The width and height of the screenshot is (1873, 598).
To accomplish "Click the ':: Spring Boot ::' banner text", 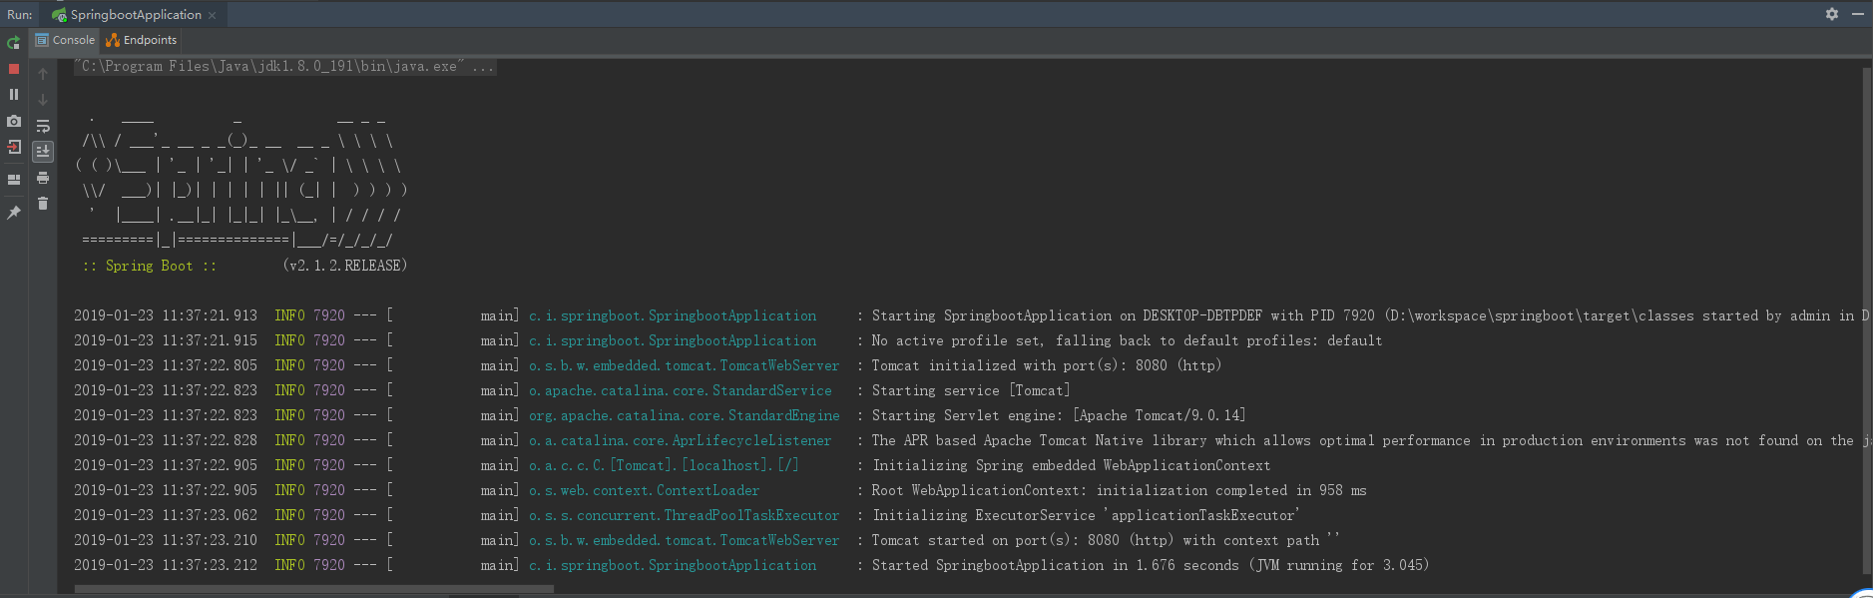I will click(150, 266).
